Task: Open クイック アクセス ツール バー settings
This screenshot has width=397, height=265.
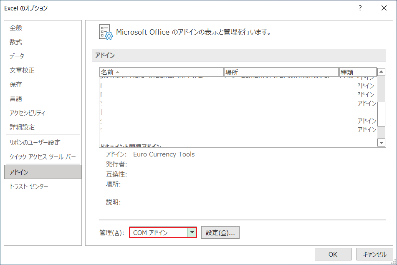Action: [43, 157]
